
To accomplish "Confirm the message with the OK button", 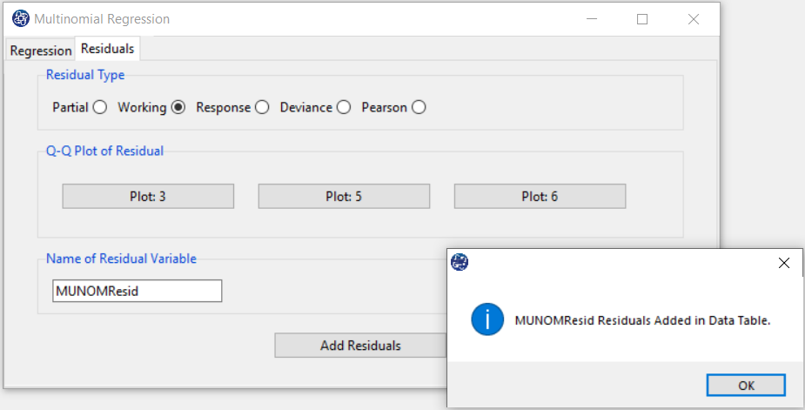I will tap(746, 386).
